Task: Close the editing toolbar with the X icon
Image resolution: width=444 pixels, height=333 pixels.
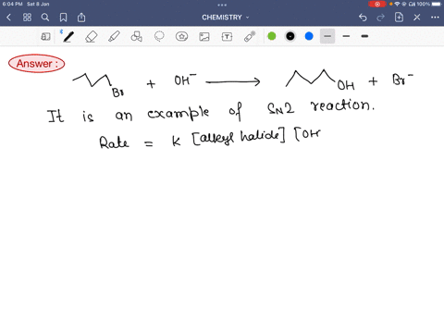Action: 417,18
